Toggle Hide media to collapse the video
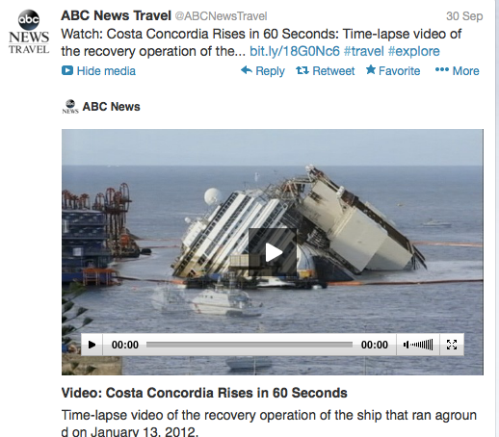499x437 pixels. tap(98, 71)
